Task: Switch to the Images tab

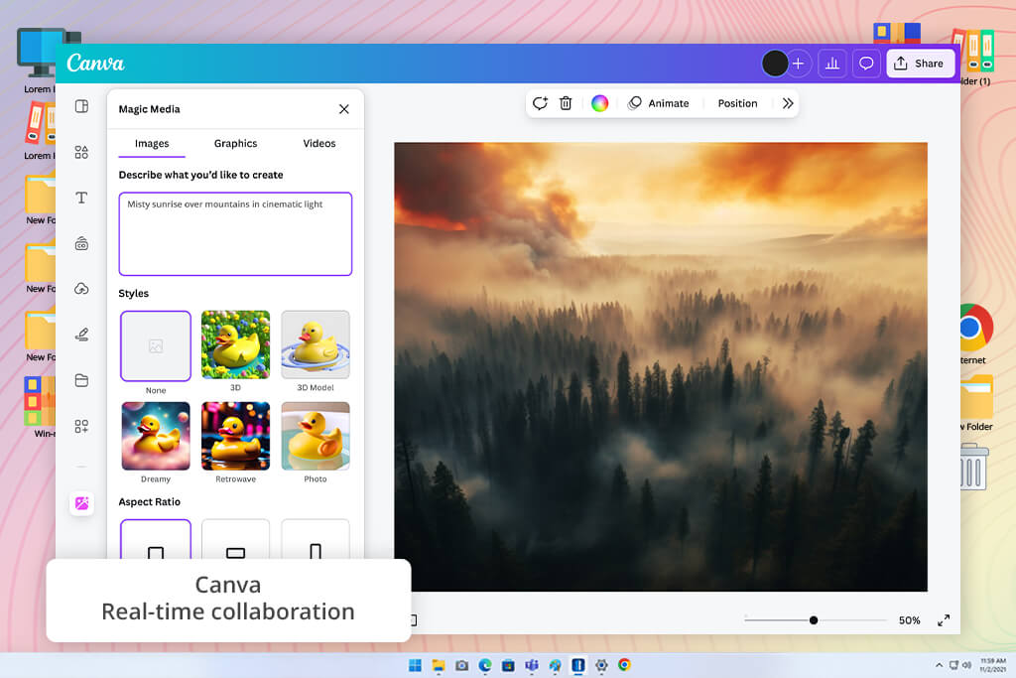Action: click(152, 143)
